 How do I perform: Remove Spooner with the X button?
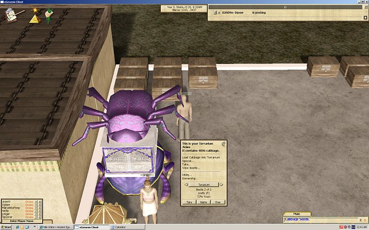pos(40,217)
